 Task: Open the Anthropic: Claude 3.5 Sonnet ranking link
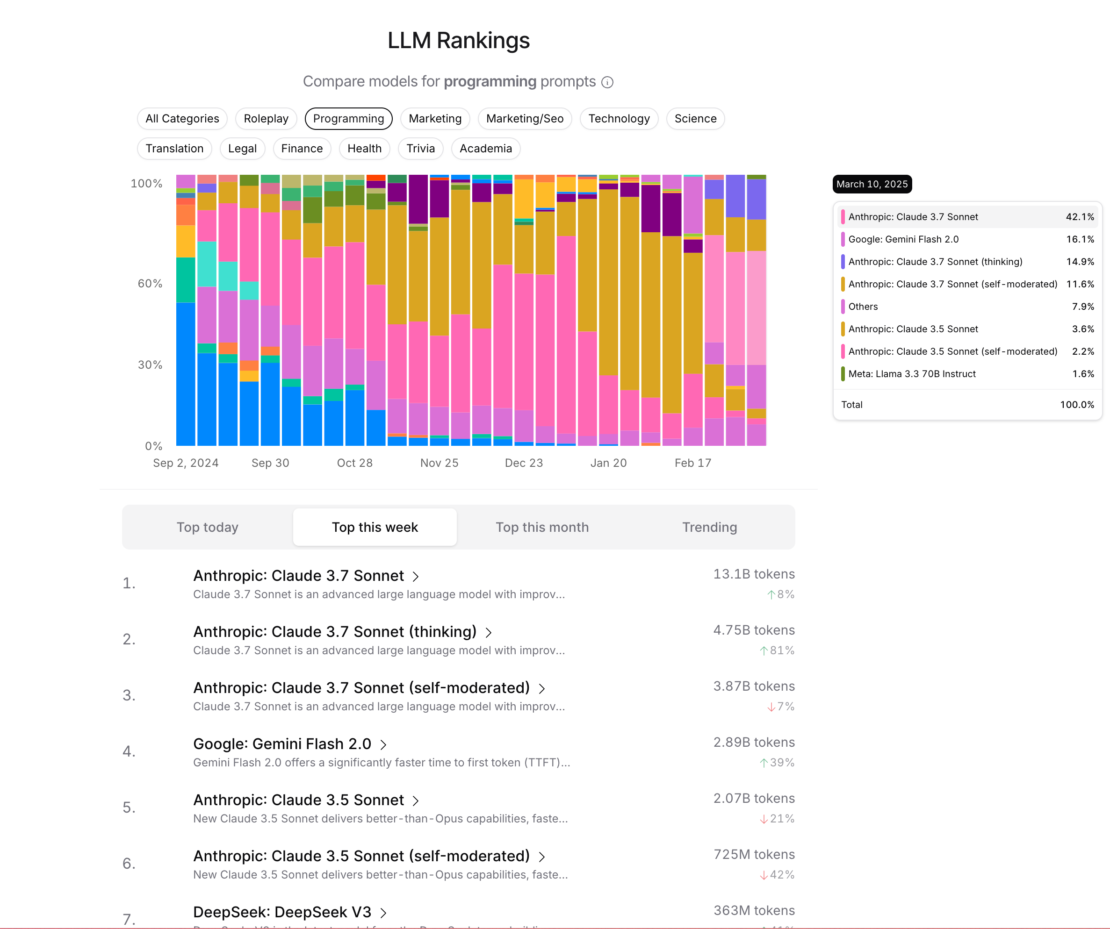299,800
